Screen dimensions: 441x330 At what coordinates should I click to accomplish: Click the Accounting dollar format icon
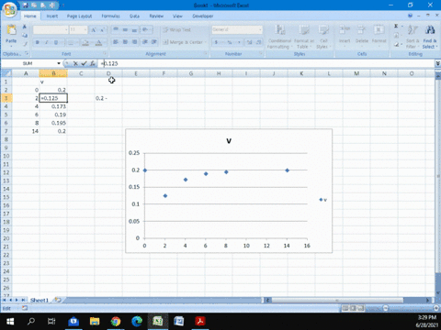(216, 42)
